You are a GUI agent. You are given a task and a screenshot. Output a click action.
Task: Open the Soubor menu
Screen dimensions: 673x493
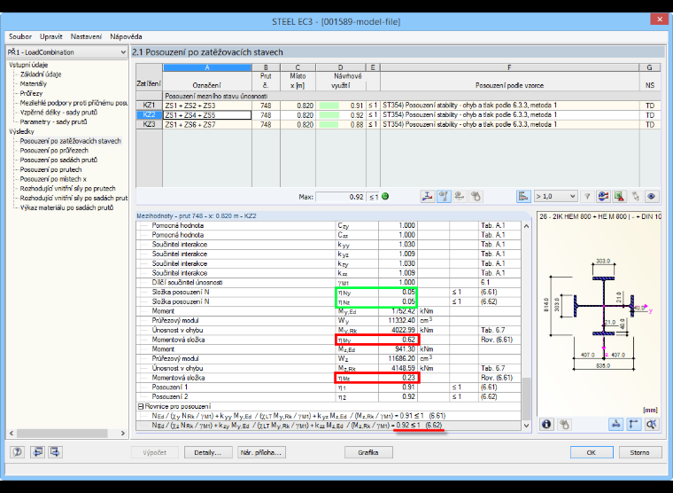pos(20,36)
